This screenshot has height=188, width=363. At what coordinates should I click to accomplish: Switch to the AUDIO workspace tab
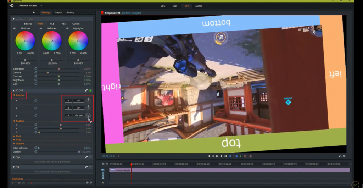199,6
